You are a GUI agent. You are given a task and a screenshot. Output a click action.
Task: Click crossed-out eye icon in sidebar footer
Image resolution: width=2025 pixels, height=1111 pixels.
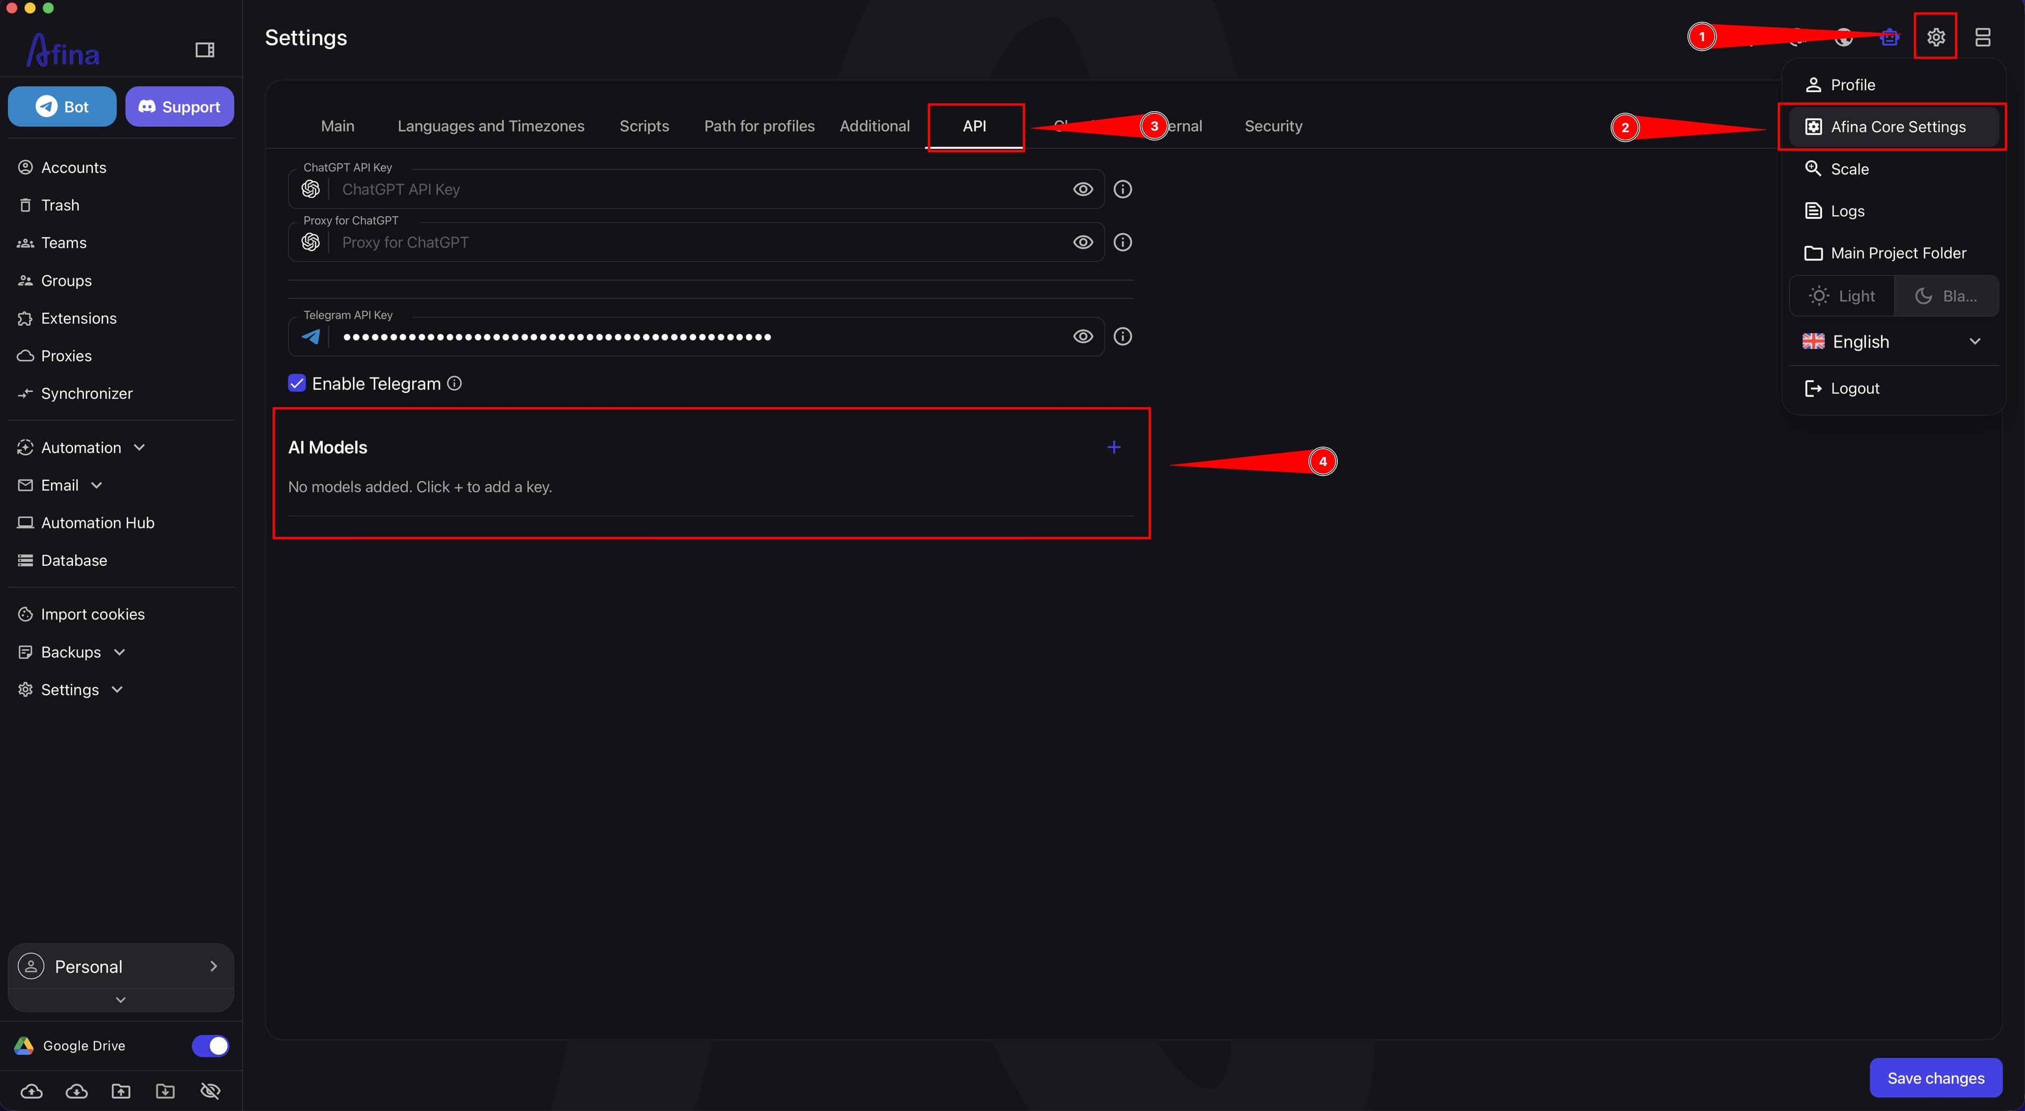[210, 1090]
